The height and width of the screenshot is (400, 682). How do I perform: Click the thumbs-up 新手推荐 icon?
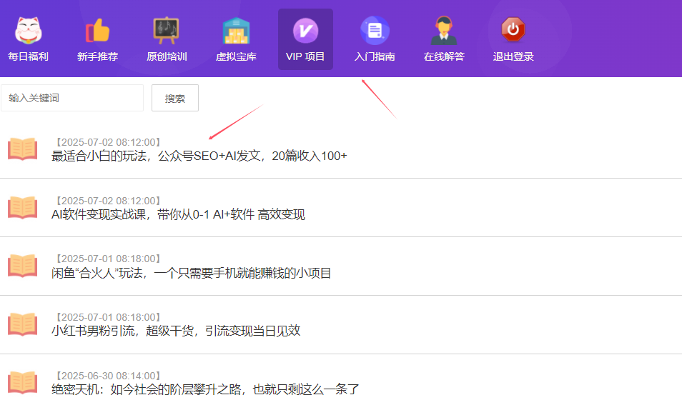tap(97, 31)
